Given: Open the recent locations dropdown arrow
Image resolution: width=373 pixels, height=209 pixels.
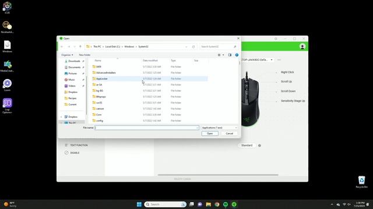Looking at the screenshot, I should pos(75,46).
